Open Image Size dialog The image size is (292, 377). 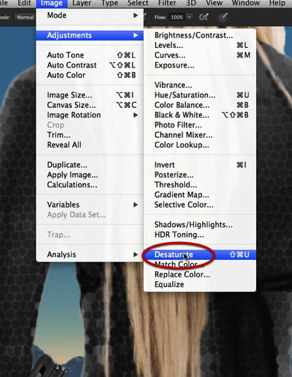pyautogui.click(x=90, y=95)
